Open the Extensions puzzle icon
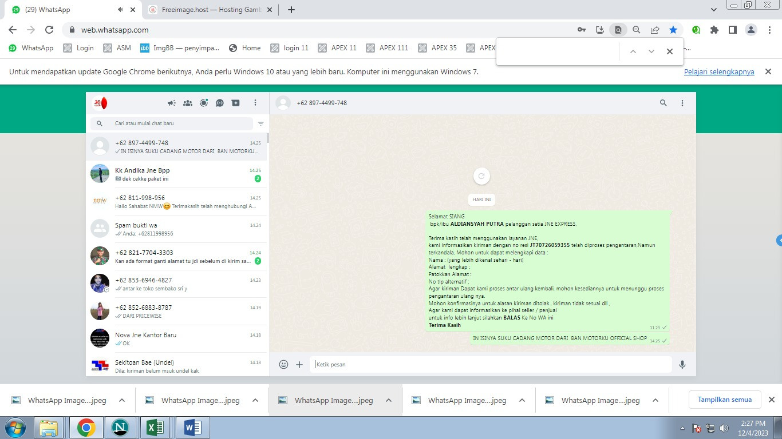The width and height of the screenshot is (782, 439). click(x=714, y=30)
